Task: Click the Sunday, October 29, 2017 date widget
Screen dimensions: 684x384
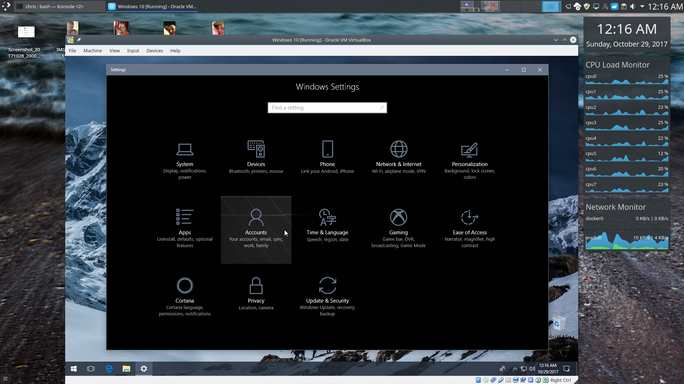Action: pyautogui.click(x=627, y=44)
